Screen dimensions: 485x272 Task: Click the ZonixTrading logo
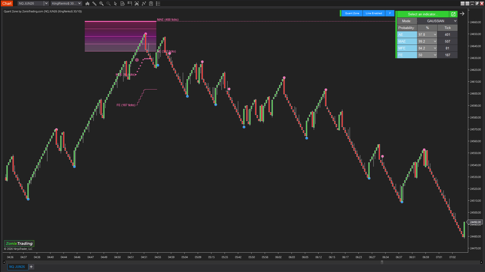point(19,243)
